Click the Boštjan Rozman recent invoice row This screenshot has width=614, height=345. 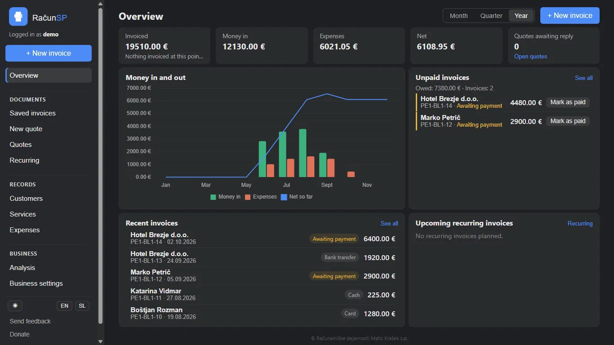click(x=262, y=314)
